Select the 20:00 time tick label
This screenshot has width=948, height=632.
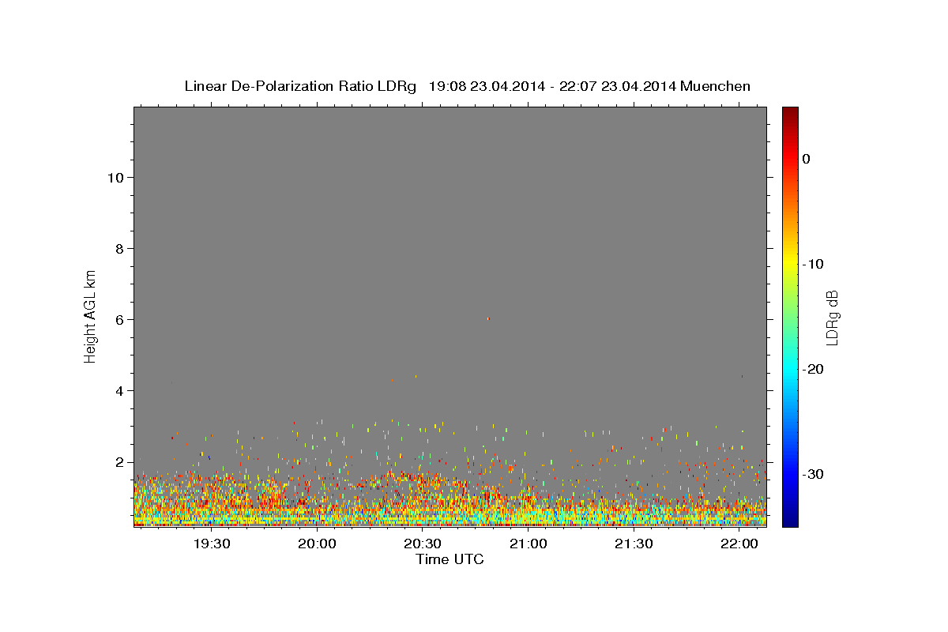pyautogui.click(x=318, y=544)
